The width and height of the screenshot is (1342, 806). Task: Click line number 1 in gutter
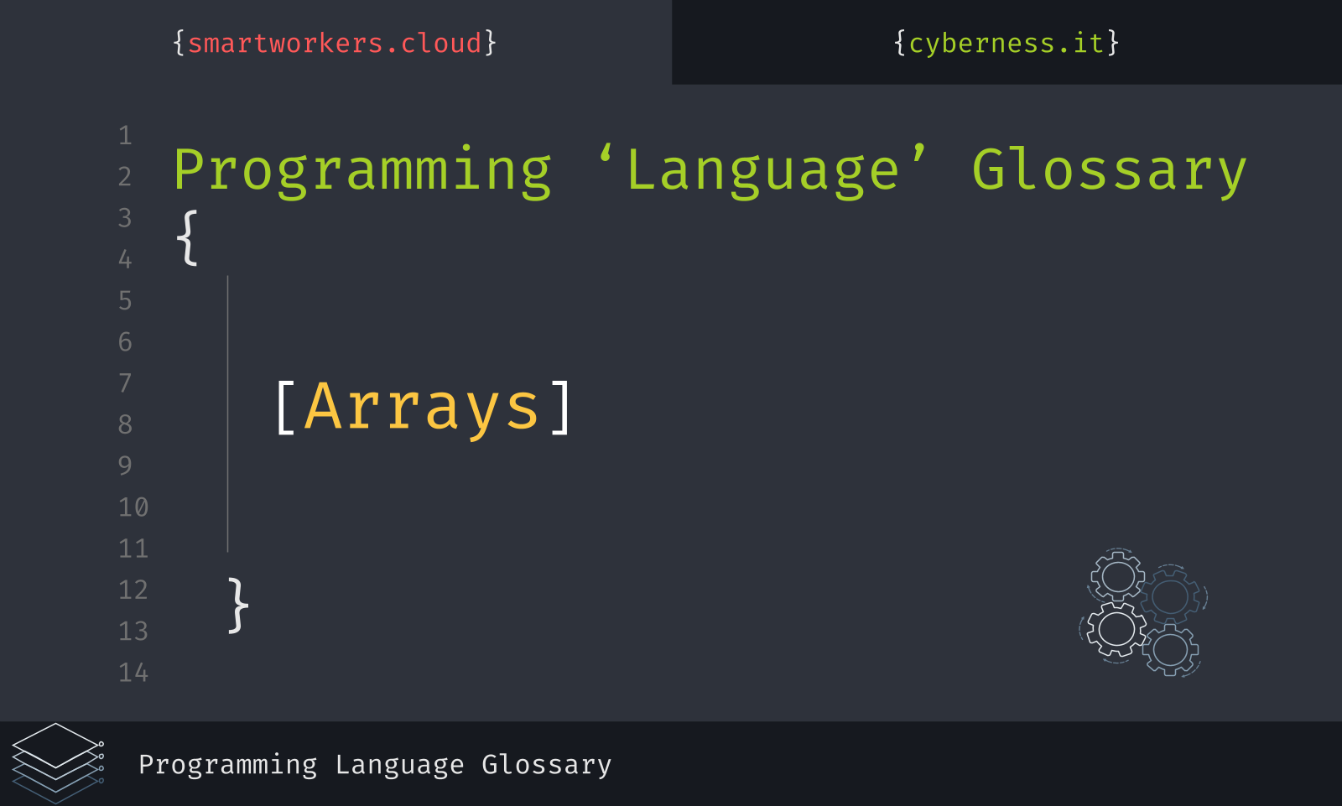125,136
